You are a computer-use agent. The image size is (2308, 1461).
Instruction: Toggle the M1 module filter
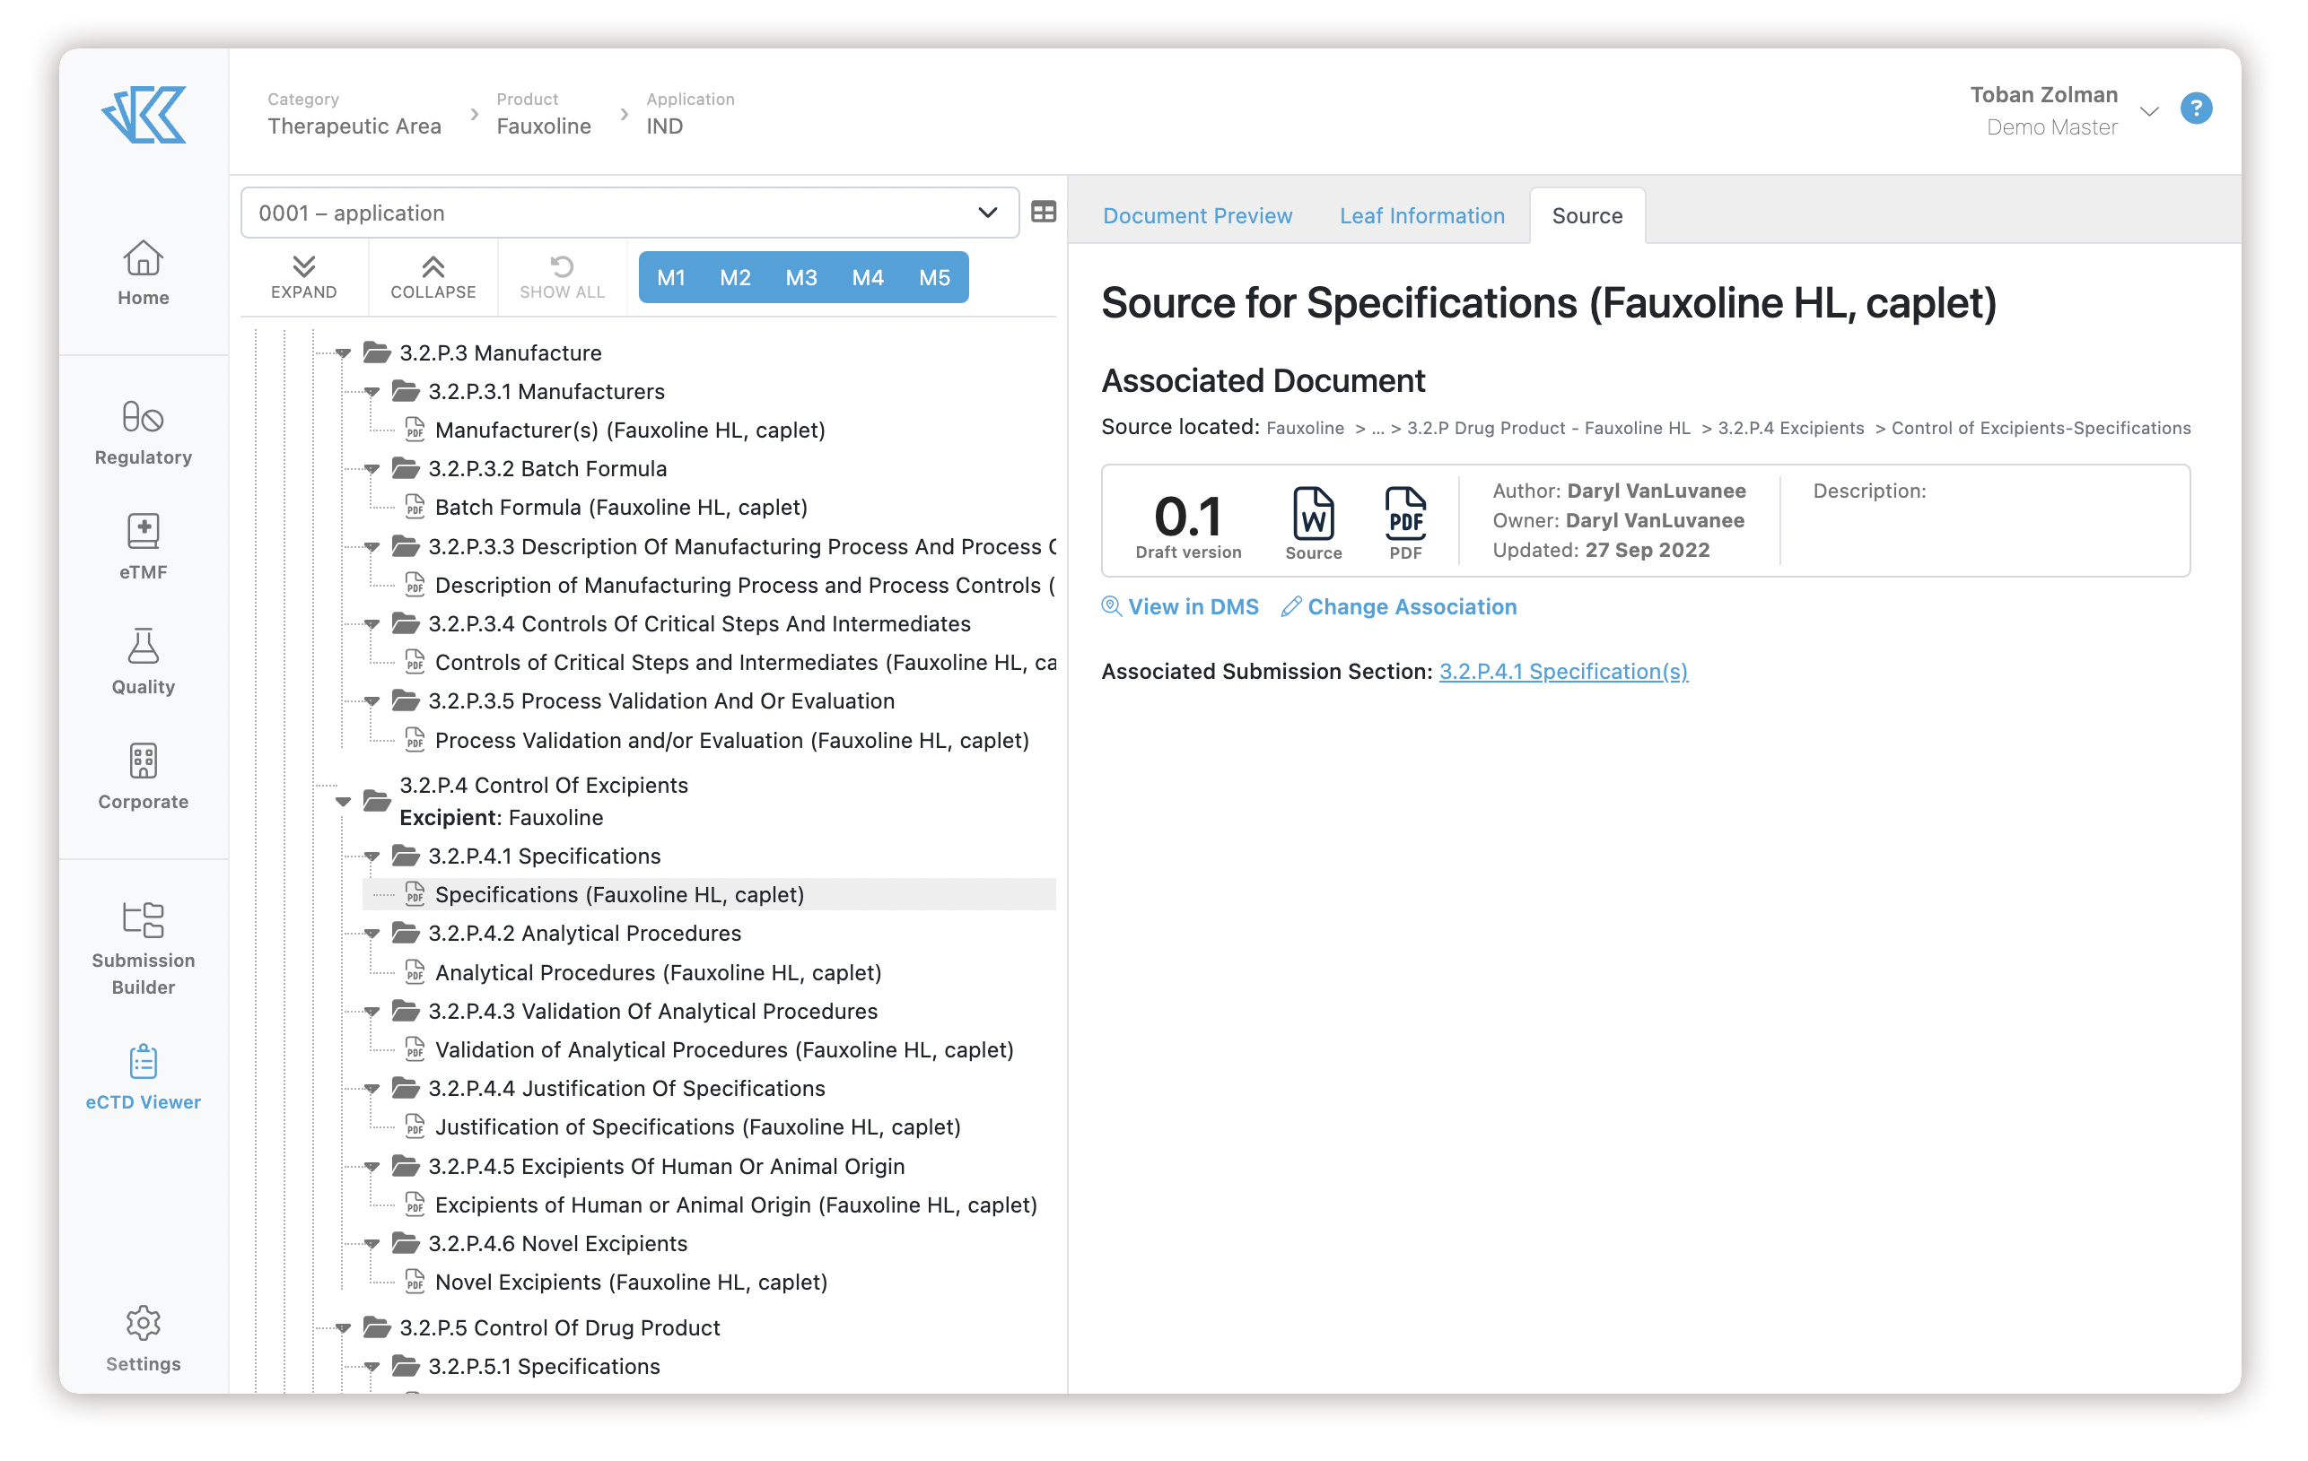[x=671, y=277]
